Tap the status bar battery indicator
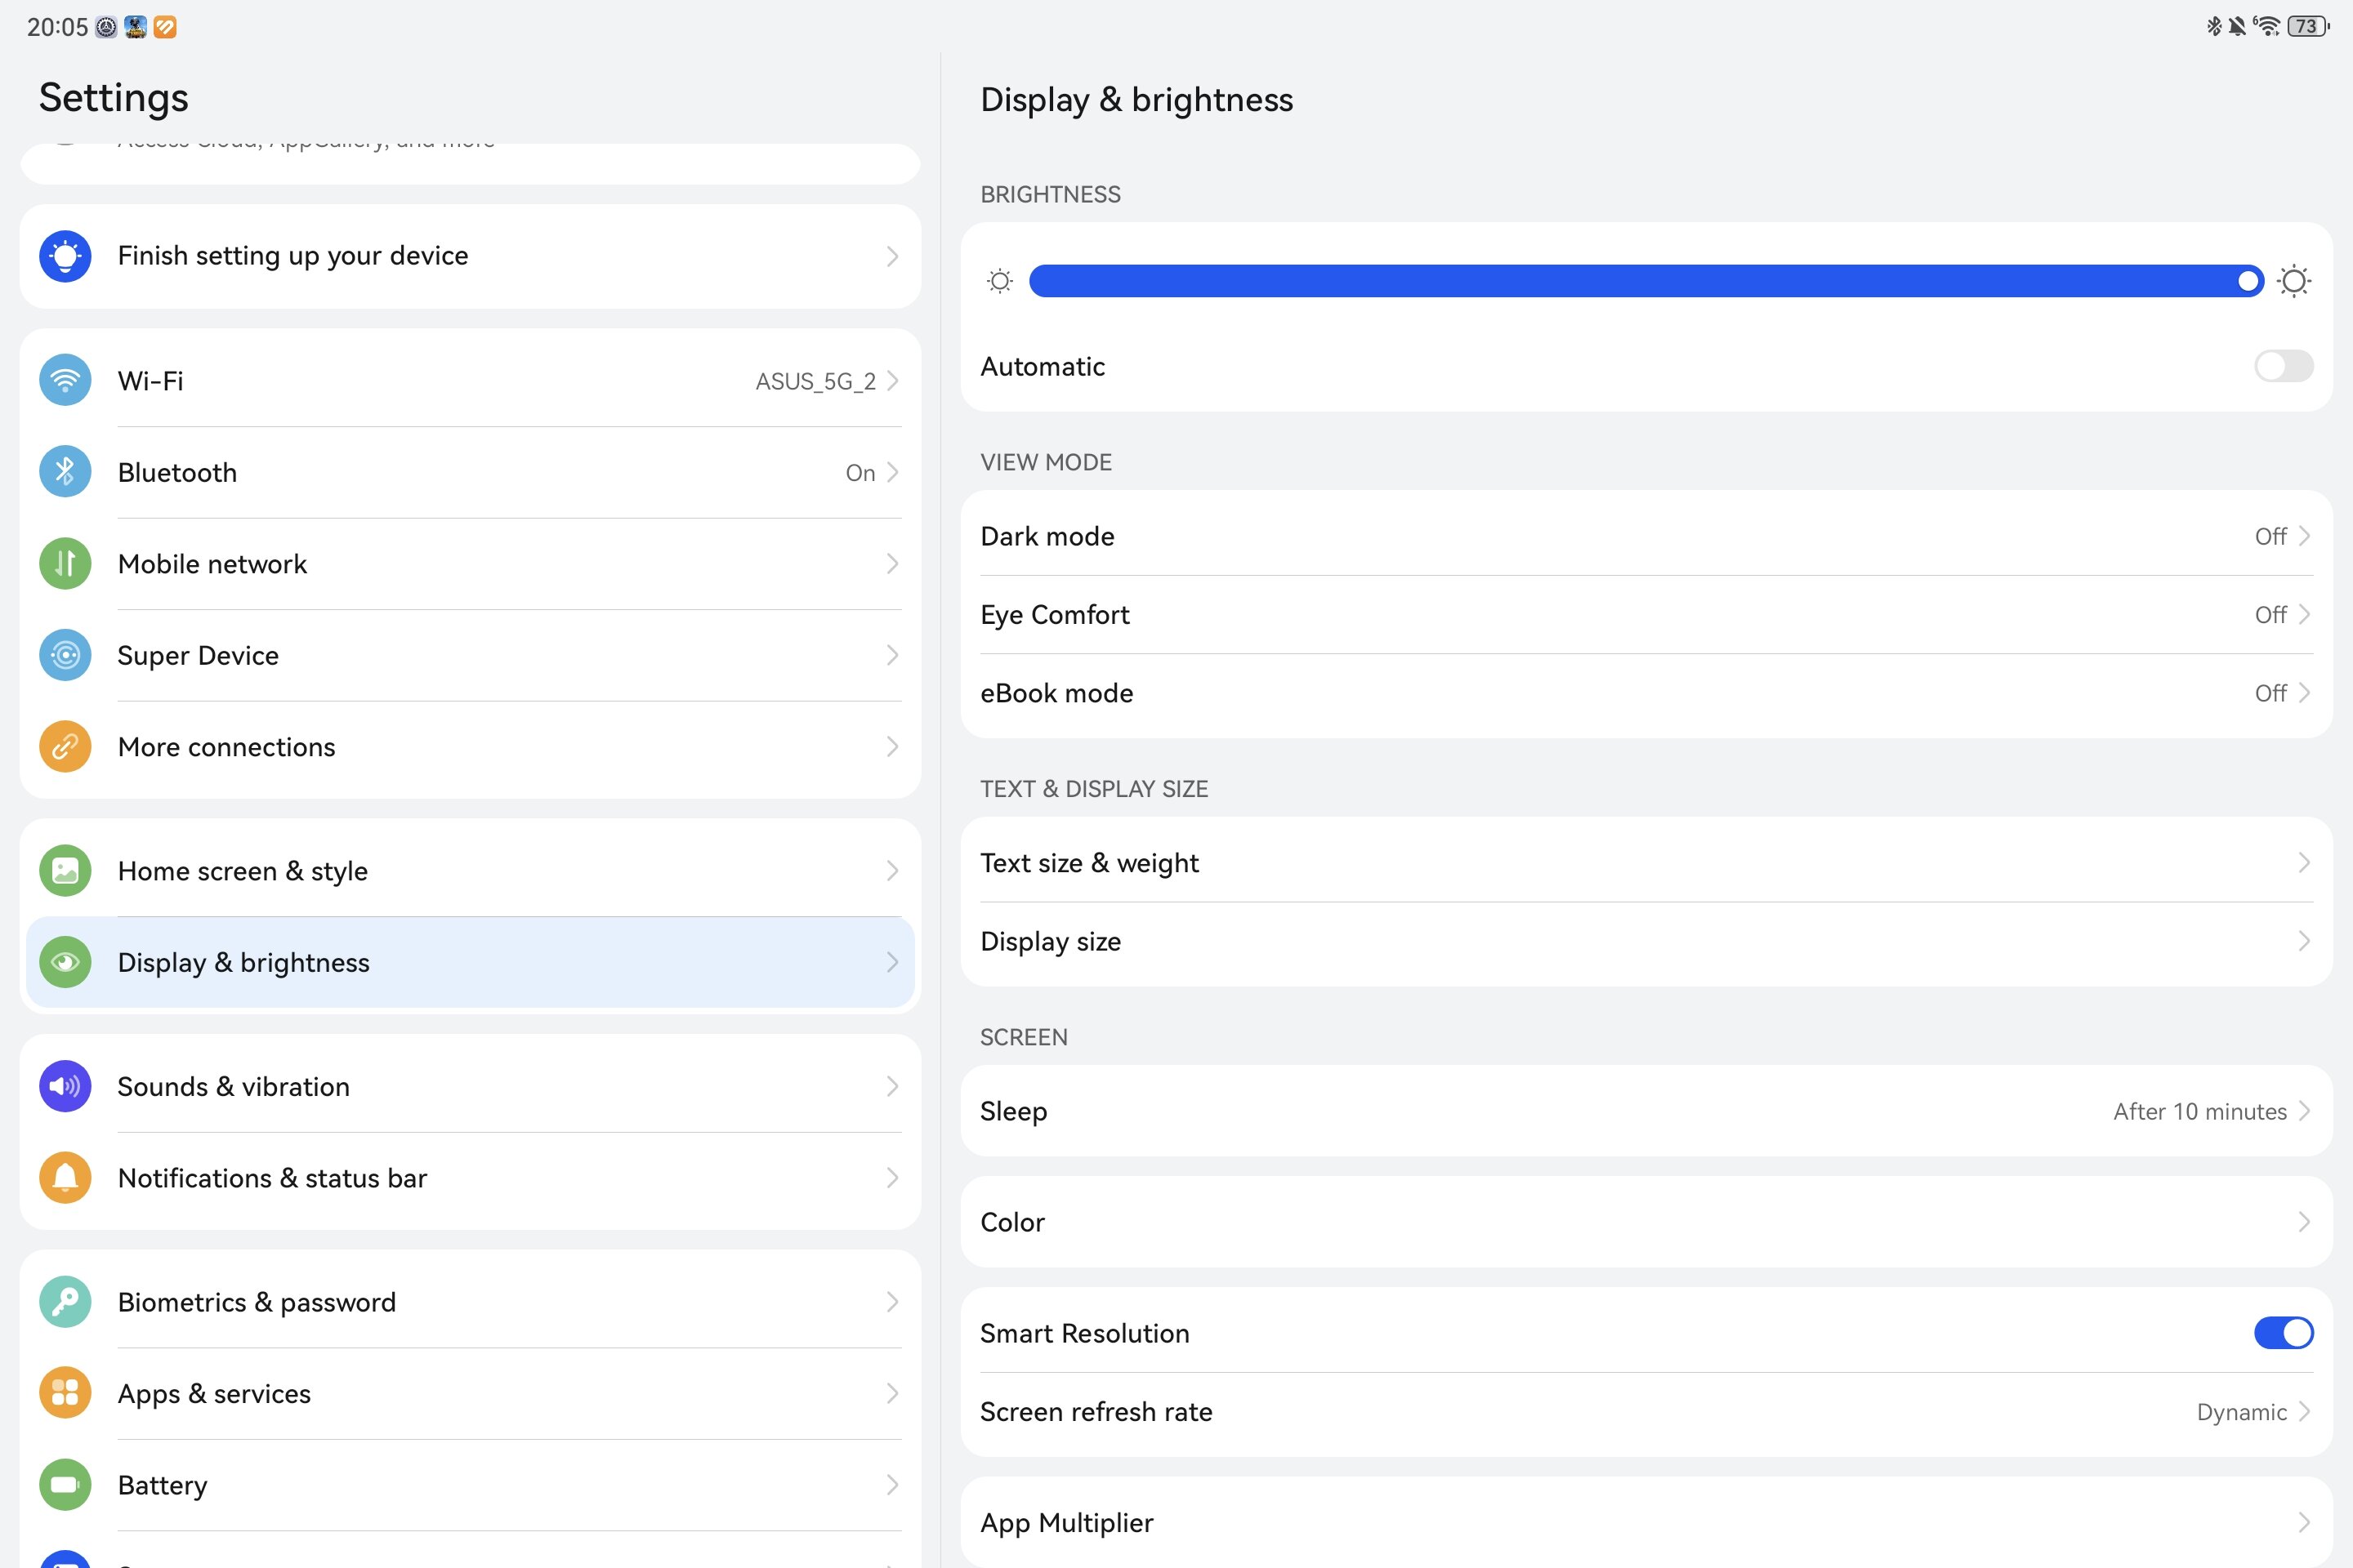This screenshot has height=1568, width=2353. pyautogui.click(x=2308, y=27)
